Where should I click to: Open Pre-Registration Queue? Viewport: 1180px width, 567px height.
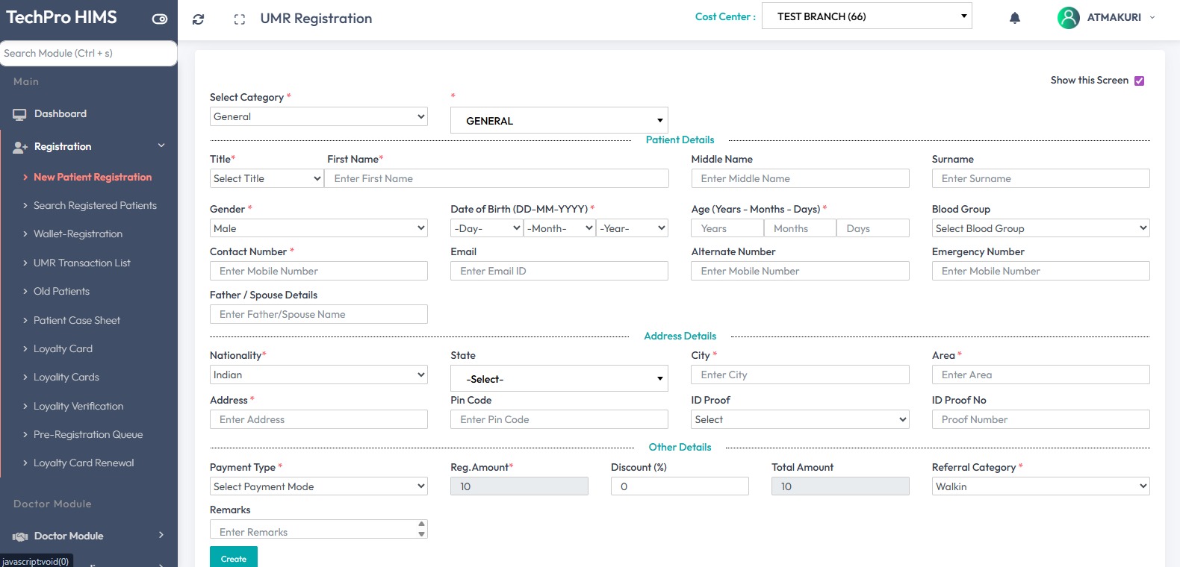pyautogui.click(x=88, y=434)
